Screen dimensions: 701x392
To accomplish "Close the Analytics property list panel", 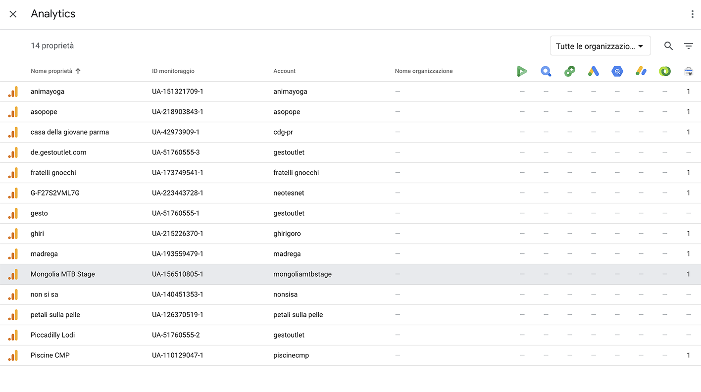I will click(x=13, y=14).
